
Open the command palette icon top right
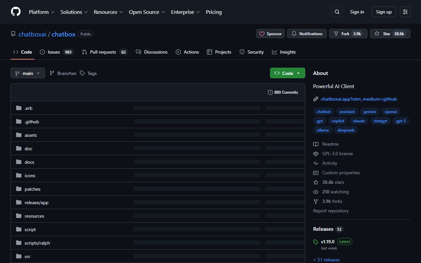(405, 12)
